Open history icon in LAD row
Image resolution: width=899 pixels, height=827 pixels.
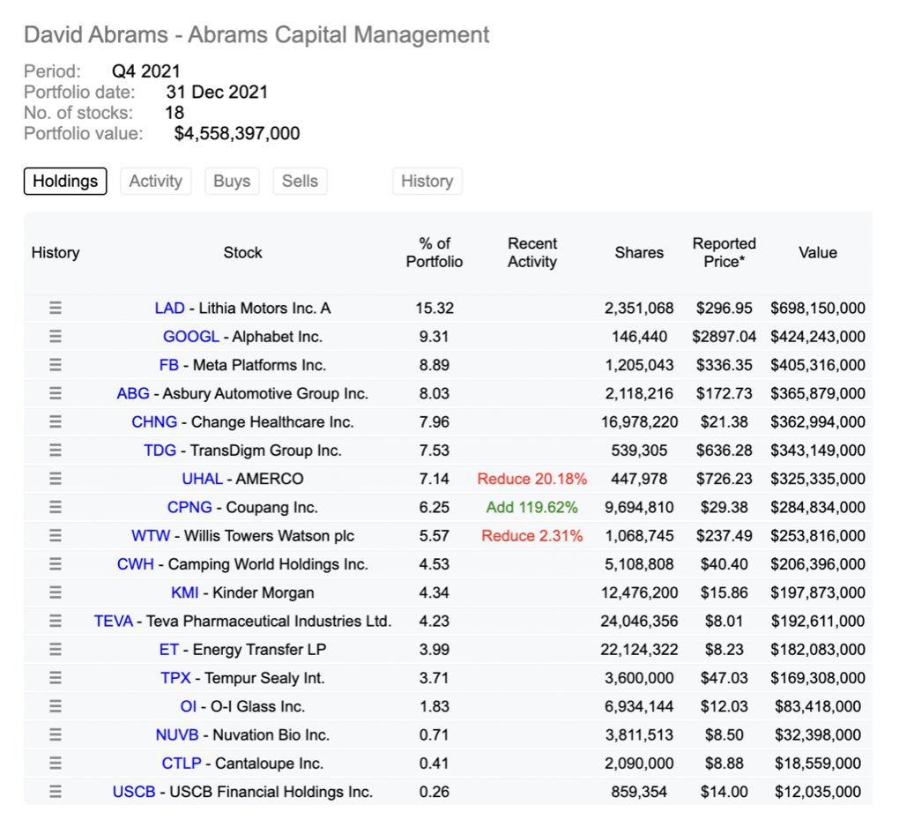click(x=55, y=308)
